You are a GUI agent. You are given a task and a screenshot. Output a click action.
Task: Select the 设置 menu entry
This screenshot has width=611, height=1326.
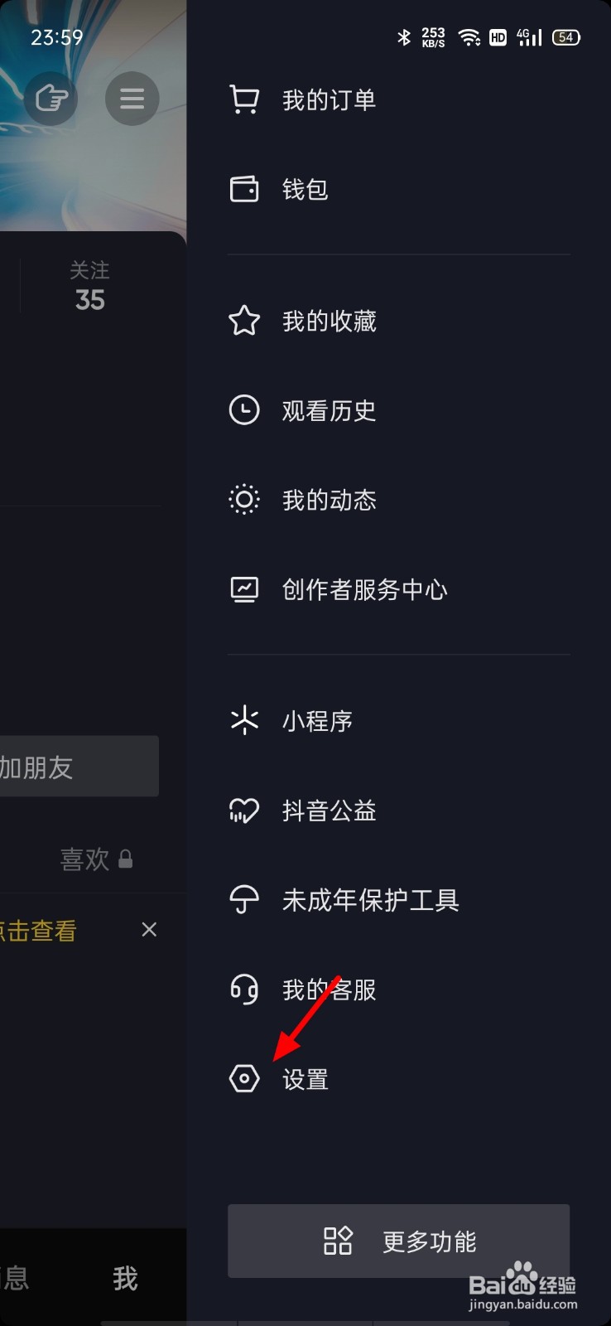click(305, 1079)
